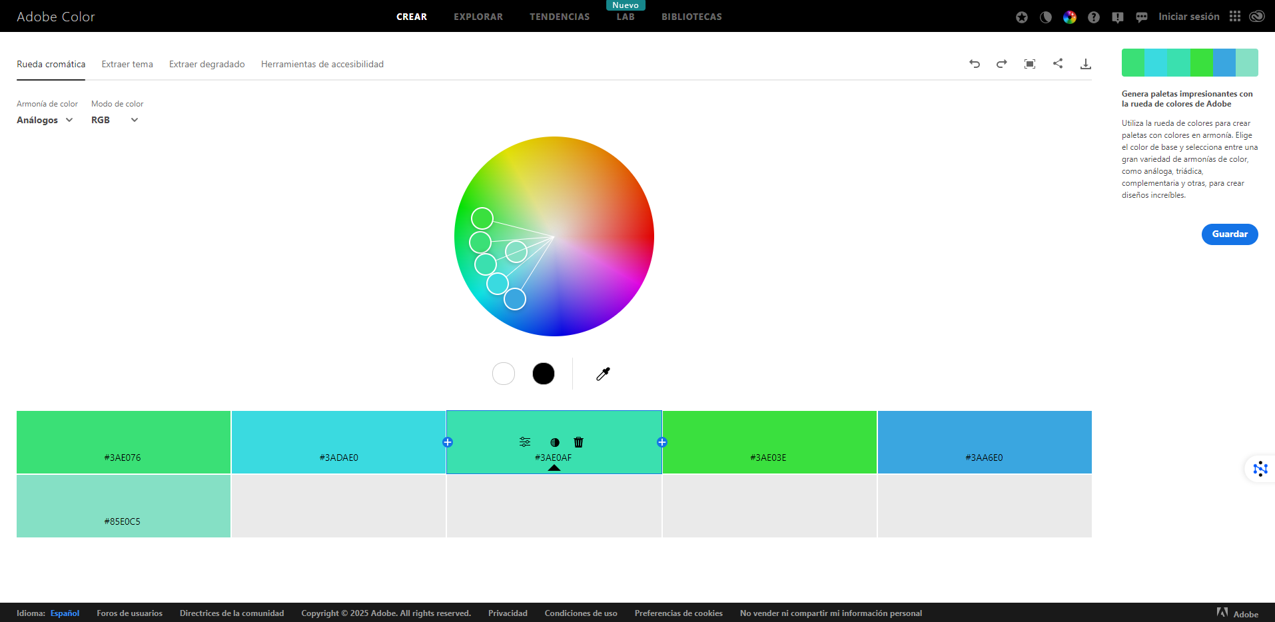This screenshot has width=1275, height=622.
Task: Switch to the Extraer tema tab
Action: point(127,64)
